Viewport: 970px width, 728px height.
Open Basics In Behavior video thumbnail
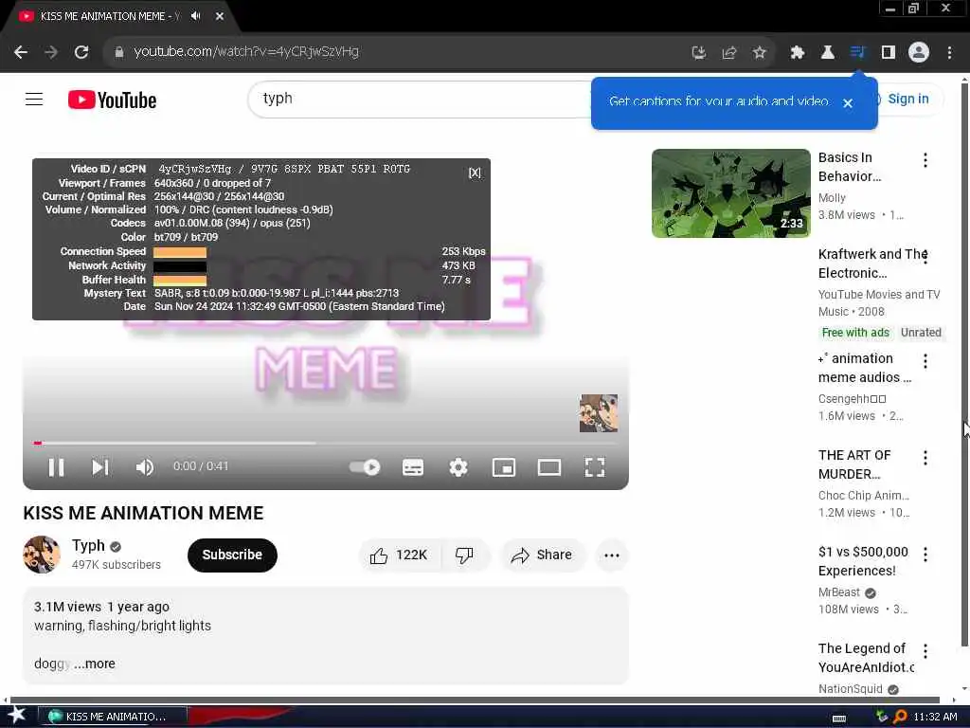[x=730, y=193]
